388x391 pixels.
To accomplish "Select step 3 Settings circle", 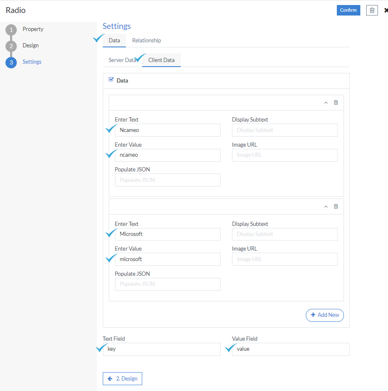I will [x=10, y=62].
